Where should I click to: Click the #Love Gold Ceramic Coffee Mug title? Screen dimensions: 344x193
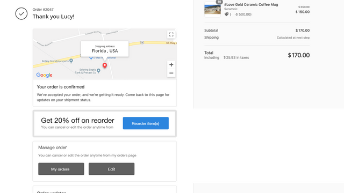click(x=251, y=5)
